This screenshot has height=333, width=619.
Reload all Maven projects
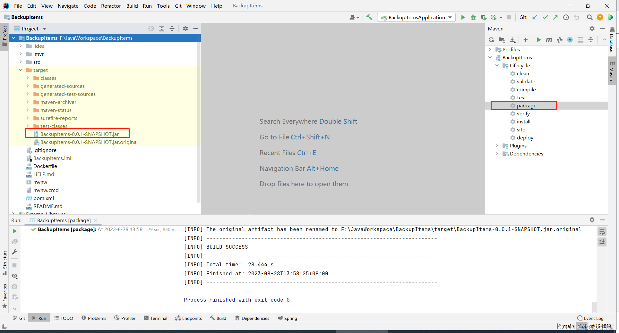click(491, 40)
